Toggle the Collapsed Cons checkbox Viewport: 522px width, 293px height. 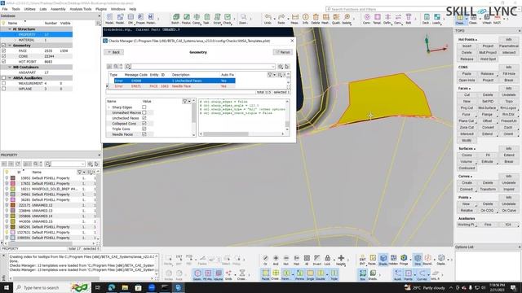[144, 123]
